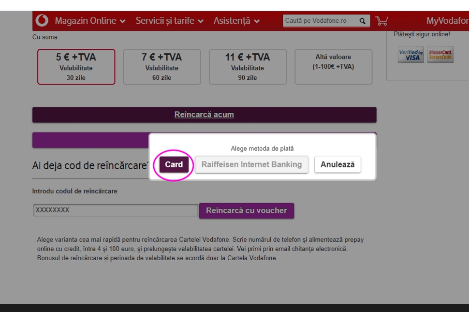
Task: Click the search magnifier icon
Action: [x=362, y=21]
